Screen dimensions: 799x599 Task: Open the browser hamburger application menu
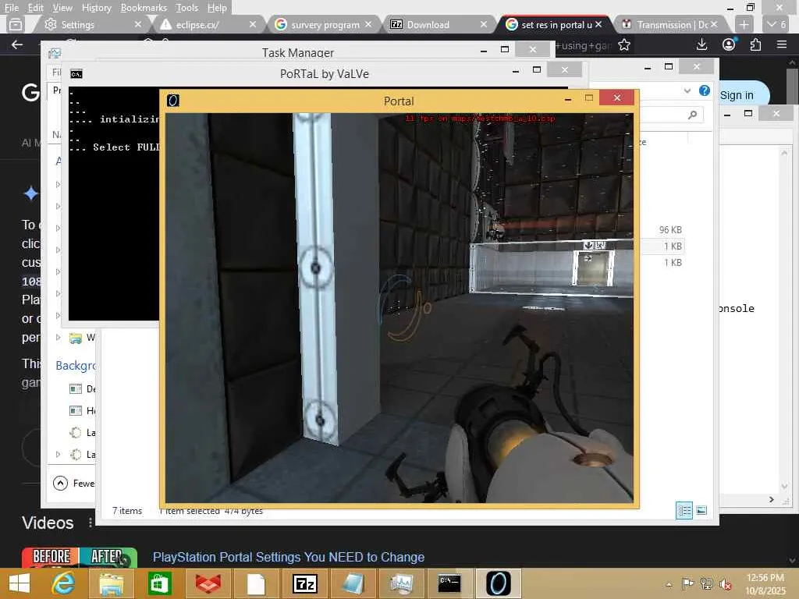click(782, 44)
